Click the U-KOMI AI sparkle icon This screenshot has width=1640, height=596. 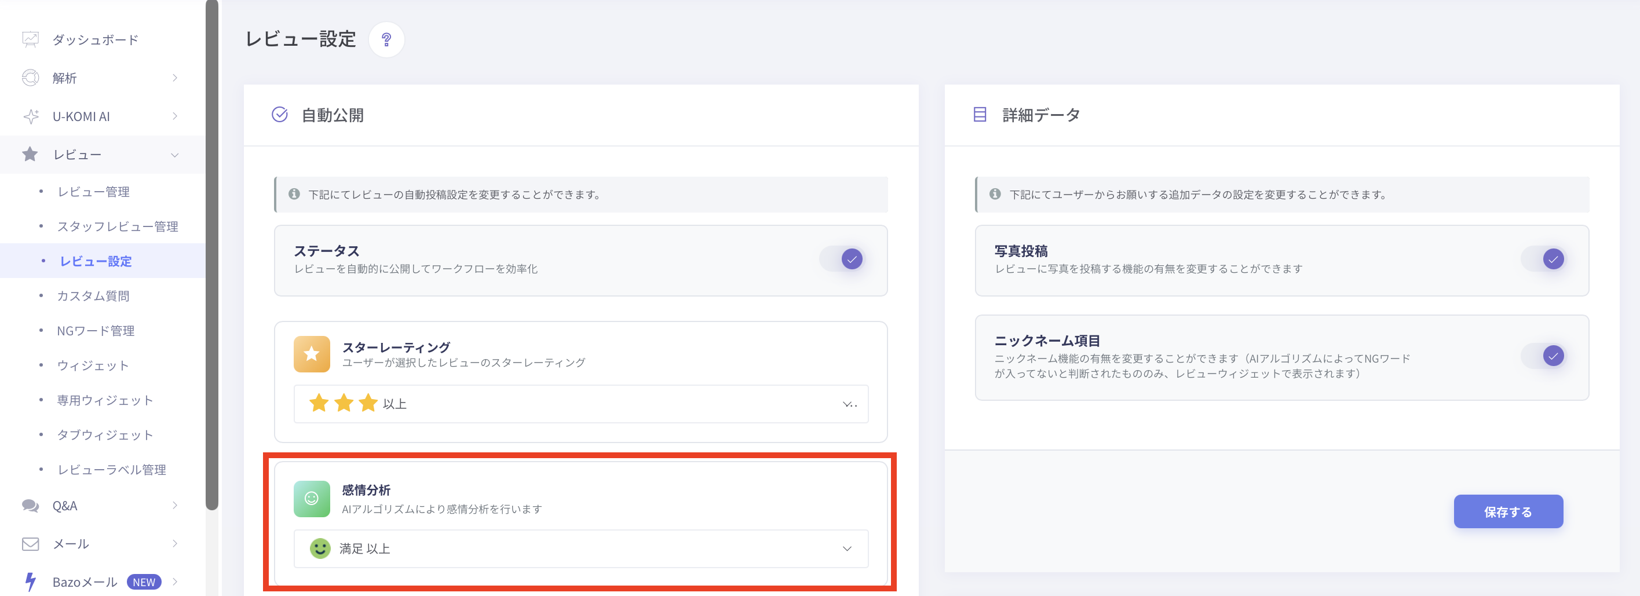tap(30, 116)
